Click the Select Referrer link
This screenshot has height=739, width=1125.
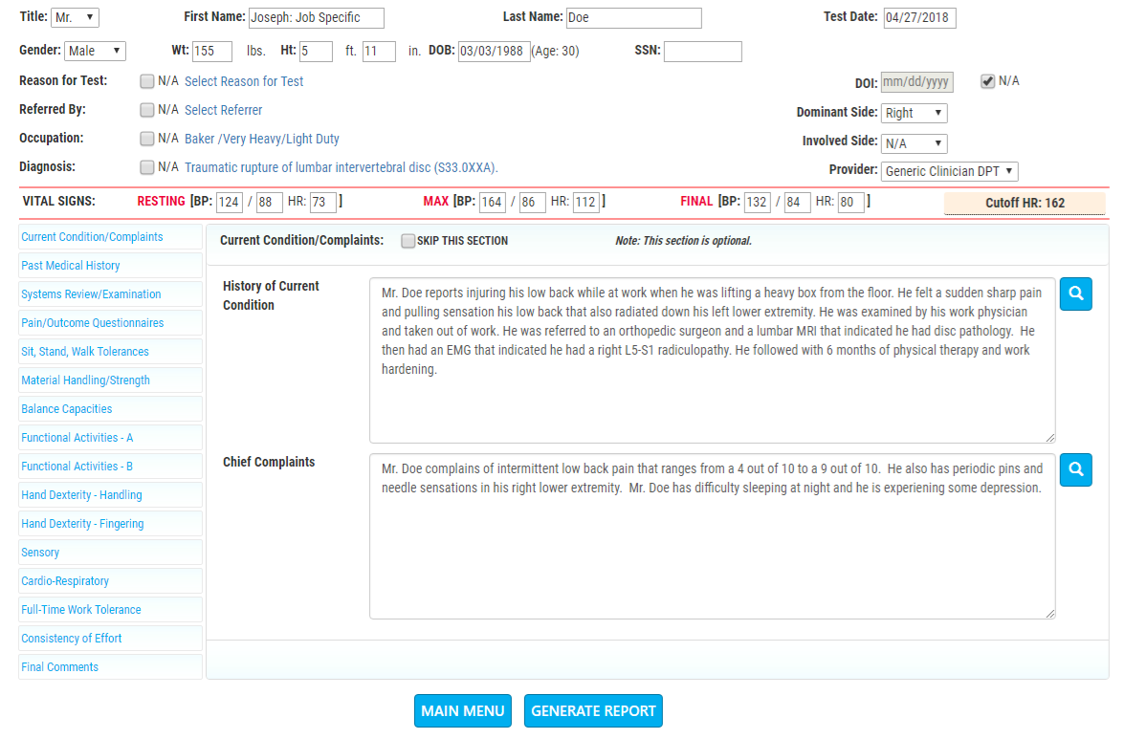(223, 110)
